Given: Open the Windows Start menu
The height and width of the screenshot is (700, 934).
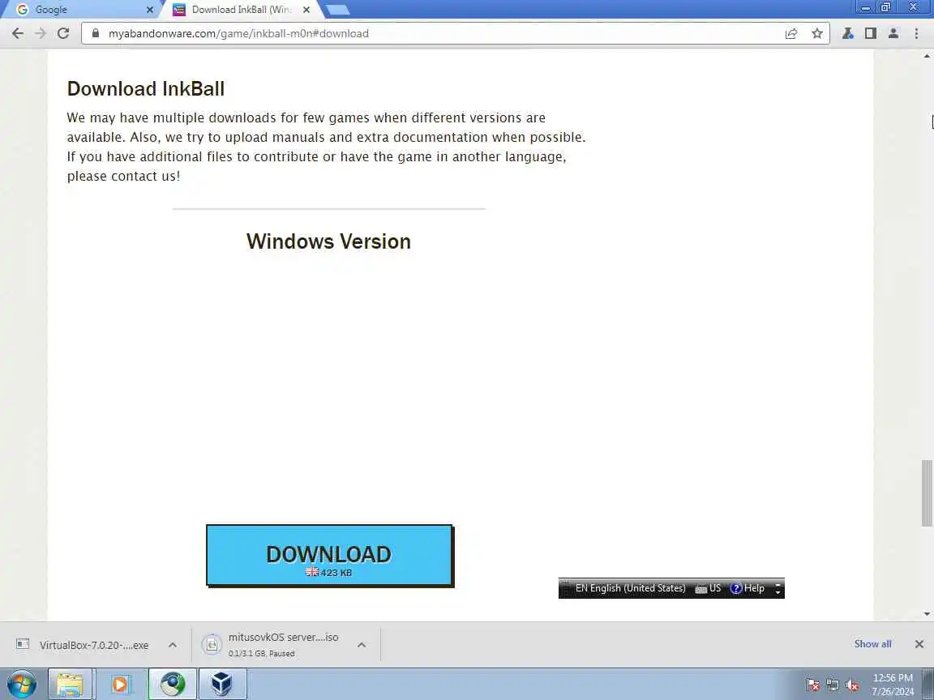Looking at the screenshot, I should pyautogui.click(x=22, y=685).
